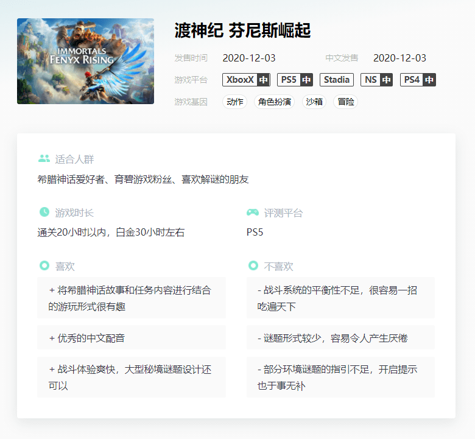The width and height of the screenshot is (475, 439).
Task: Select the PS4 platform tag
Action: point(418,80)
